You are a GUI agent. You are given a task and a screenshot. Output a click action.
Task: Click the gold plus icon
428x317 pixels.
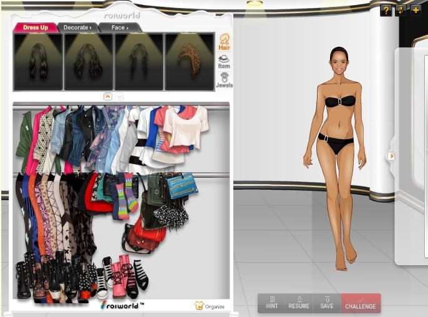(x=415, y=10)
